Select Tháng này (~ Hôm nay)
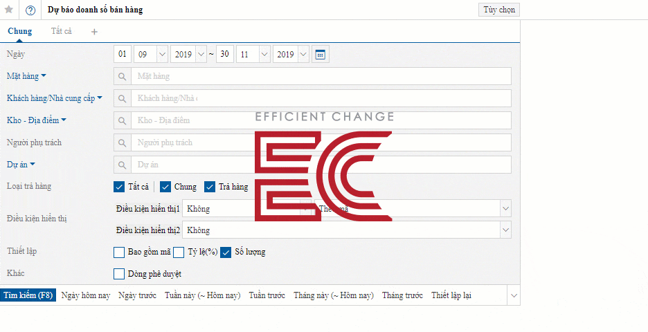Image resolution: width=648 pixels, height=332 pixels. [334, 295]
